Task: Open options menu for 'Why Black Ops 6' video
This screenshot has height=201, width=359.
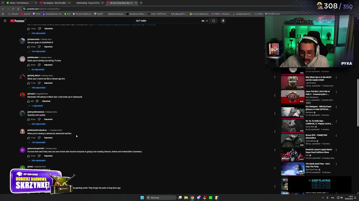Action: [336, 78]
